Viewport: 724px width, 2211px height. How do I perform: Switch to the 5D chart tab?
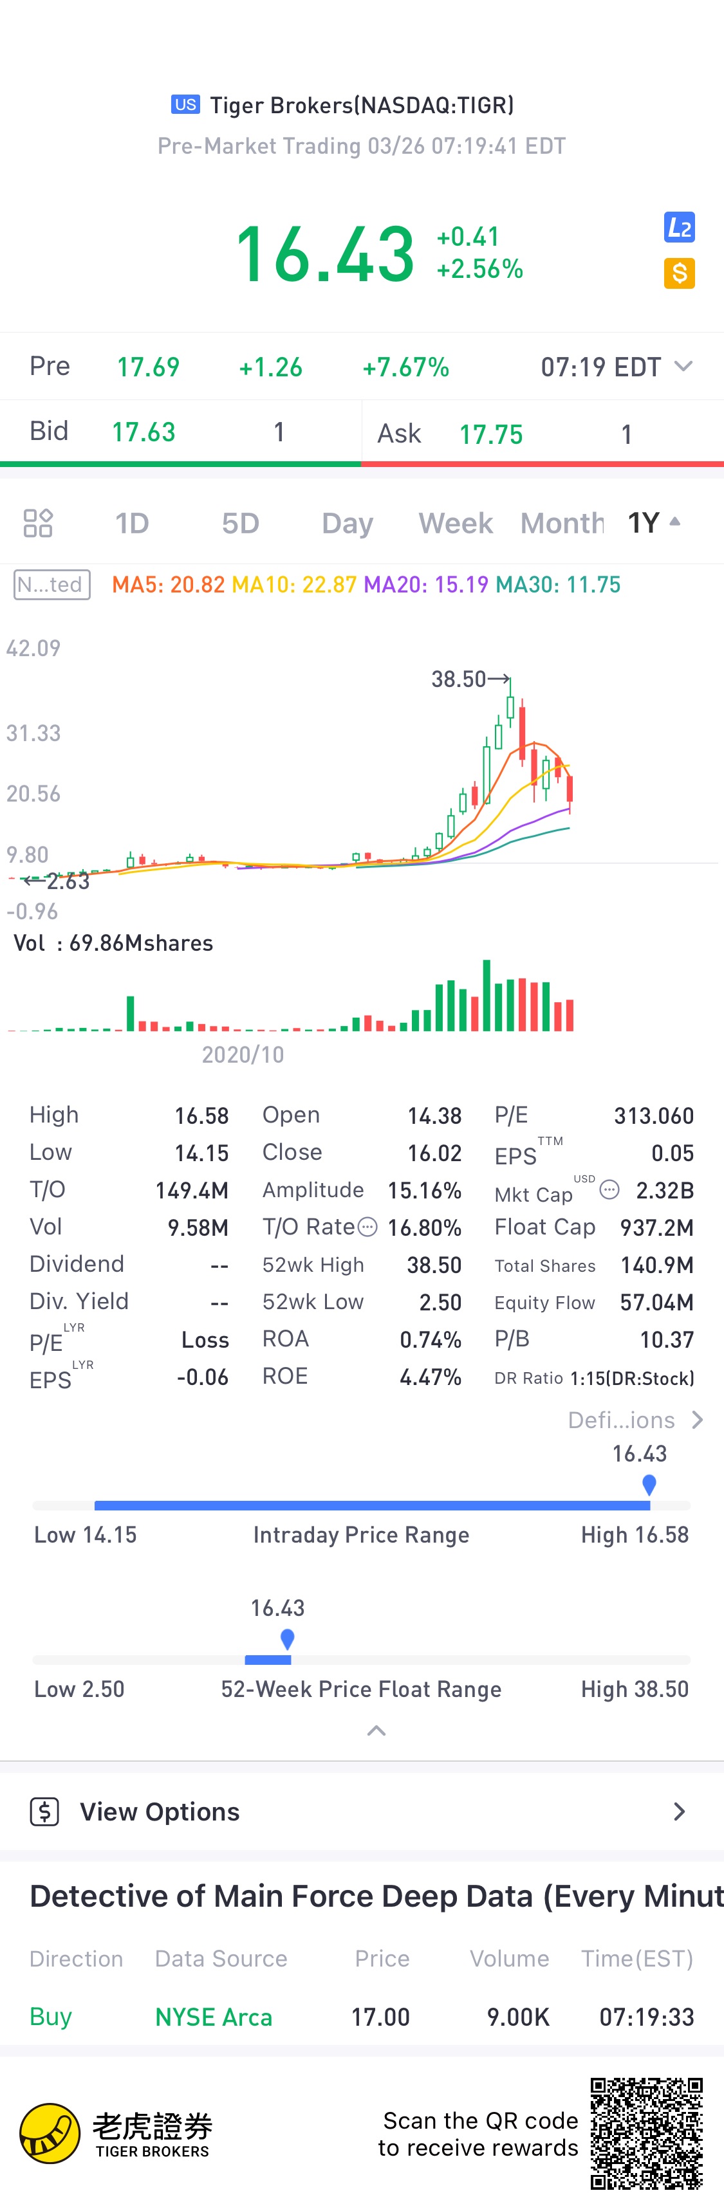pos(241,523)
